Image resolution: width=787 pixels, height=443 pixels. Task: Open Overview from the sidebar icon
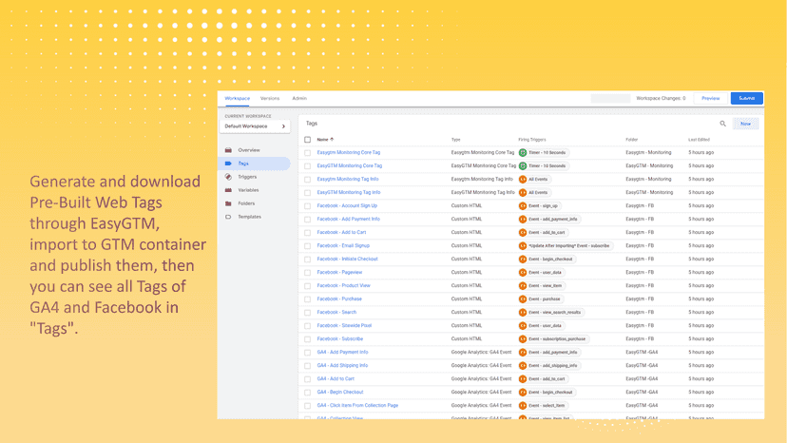228,150
